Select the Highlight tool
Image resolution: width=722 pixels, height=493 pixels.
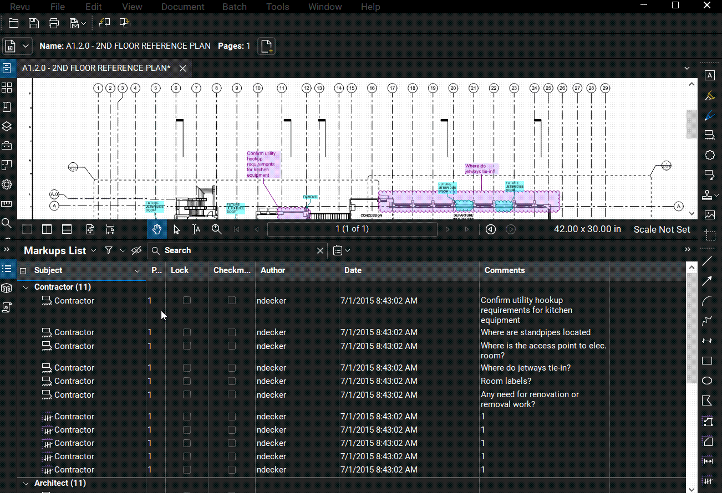[709, 96]
